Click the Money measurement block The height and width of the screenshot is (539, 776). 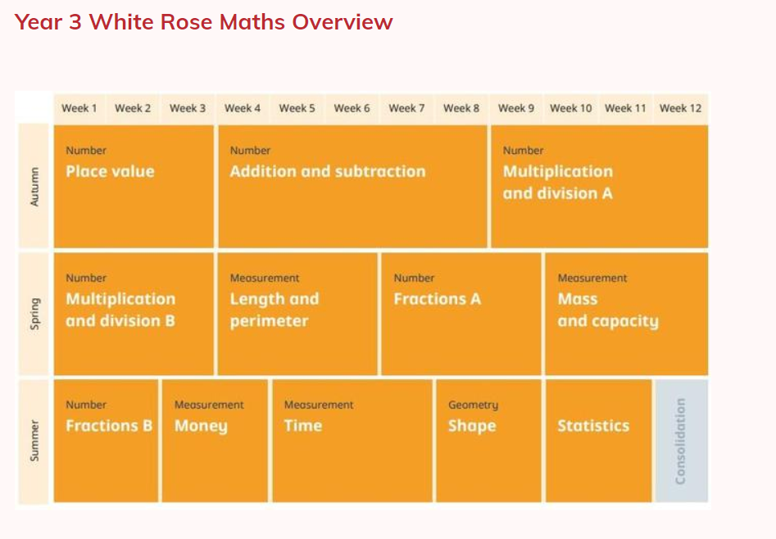point(215,440)
